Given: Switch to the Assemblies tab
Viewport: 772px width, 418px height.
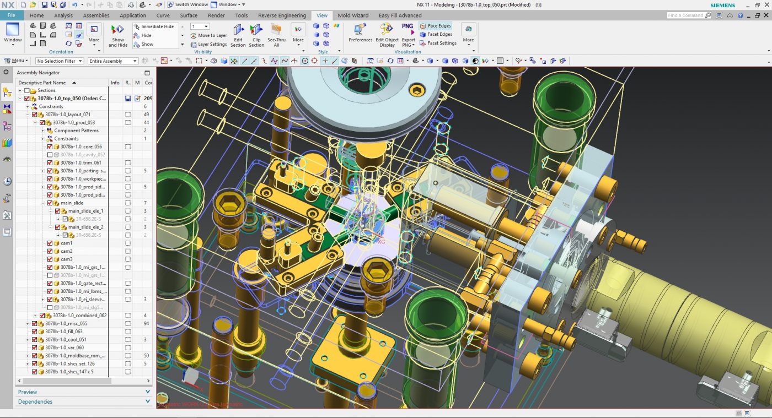Looking at the screenshot, I should click(x=96, y=15).
